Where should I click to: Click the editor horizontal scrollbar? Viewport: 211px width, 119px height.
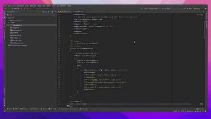129,104
